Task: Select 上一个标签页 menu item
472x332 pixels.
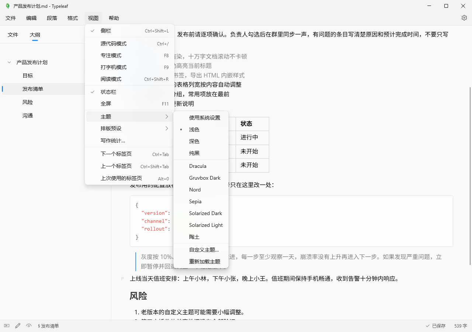Action: point(129,166)
